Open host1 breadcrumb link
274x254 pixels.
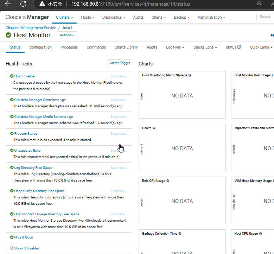(x=68, y=28)
